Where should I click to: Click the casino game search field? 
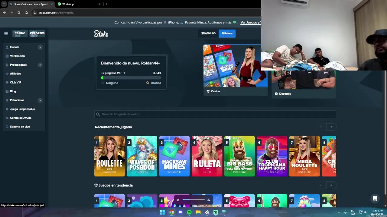tap(215, 114)
